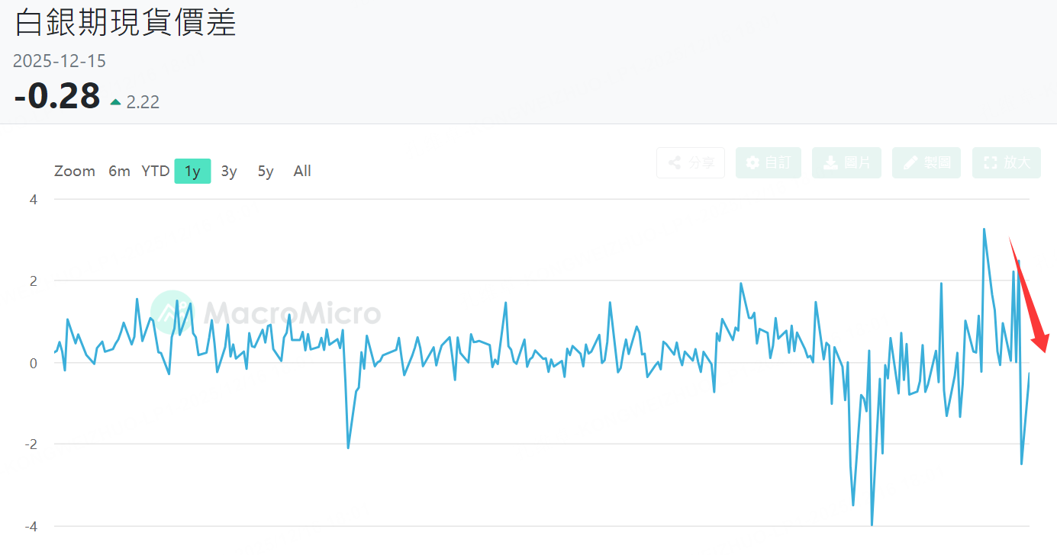Click the date 2025-12-15 text
The height and width of the screenshot is (555, 1057).
tap(60, 61)
